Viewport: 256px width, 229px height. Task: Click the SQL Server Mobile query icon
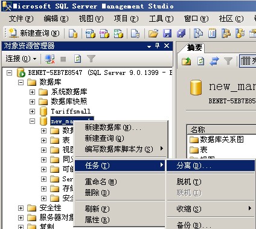135,33
